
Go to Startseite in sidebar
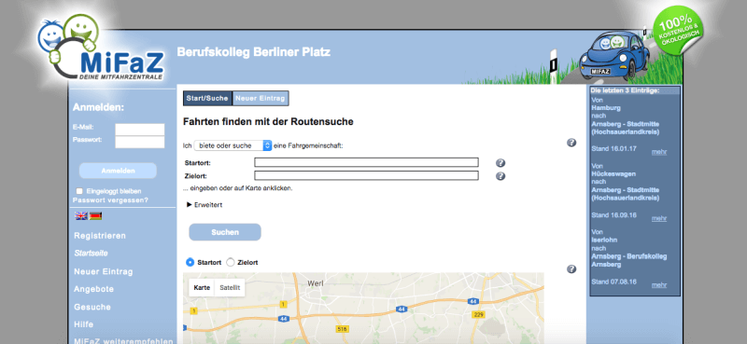pyautogui.click(x=91, y=254)
